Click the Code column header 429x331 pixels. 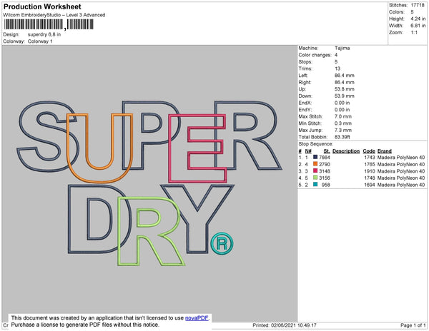(x=369, y=151)
